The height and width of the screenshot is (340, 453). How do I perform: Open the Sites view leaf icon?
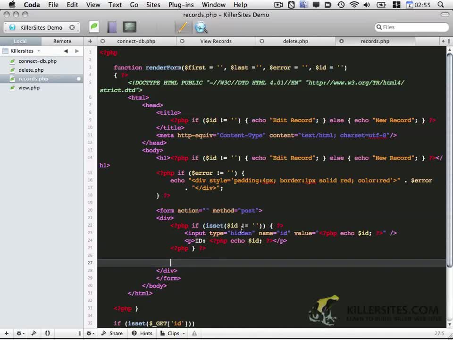tap(94, 27)
